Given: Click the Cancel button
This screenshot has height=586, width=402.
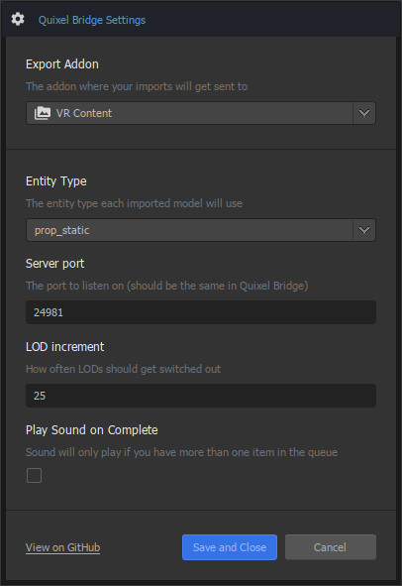Looking at the screenshot, I should coord(331,547).
